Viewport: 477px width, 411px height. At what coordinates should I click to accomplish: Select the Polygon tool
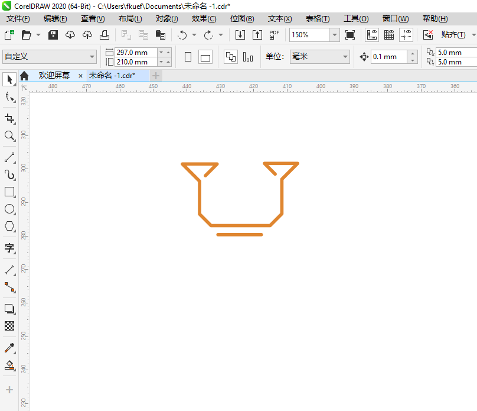[x=9, y=226]
